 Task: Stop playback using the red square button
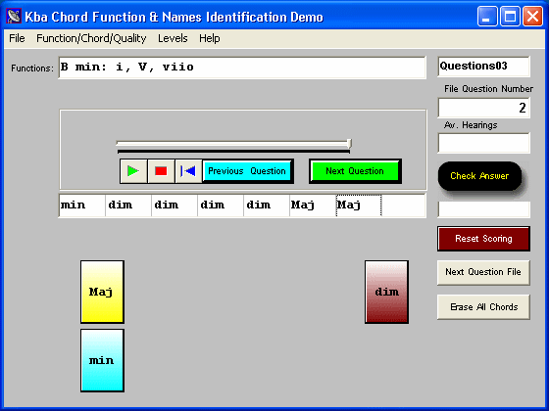[x=161, y=171]
